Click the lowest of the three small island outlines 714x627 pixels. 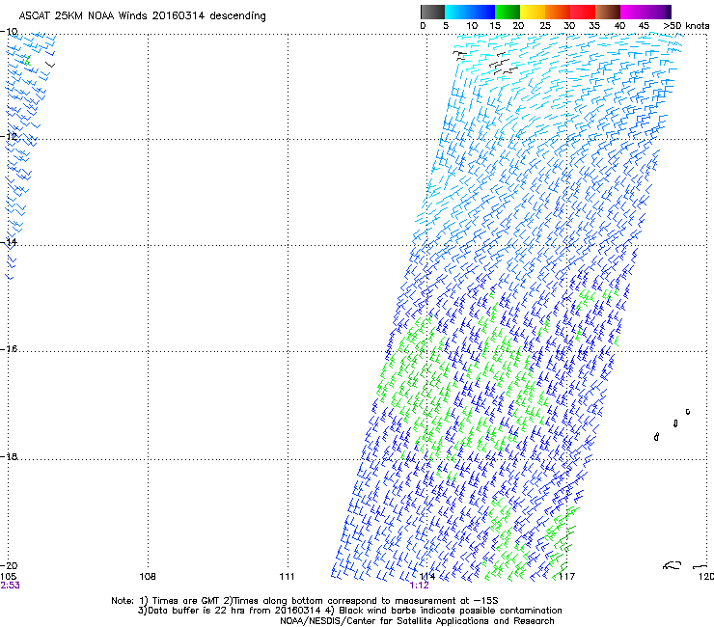tap(656, 437)
